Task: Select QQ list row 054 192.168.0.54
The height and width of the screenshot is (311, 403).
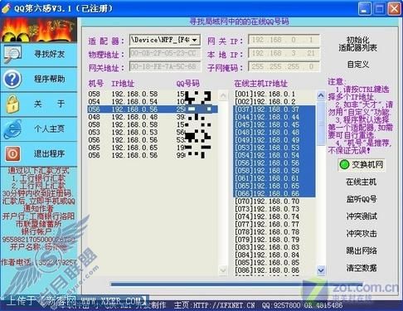Action: [153, 101]
